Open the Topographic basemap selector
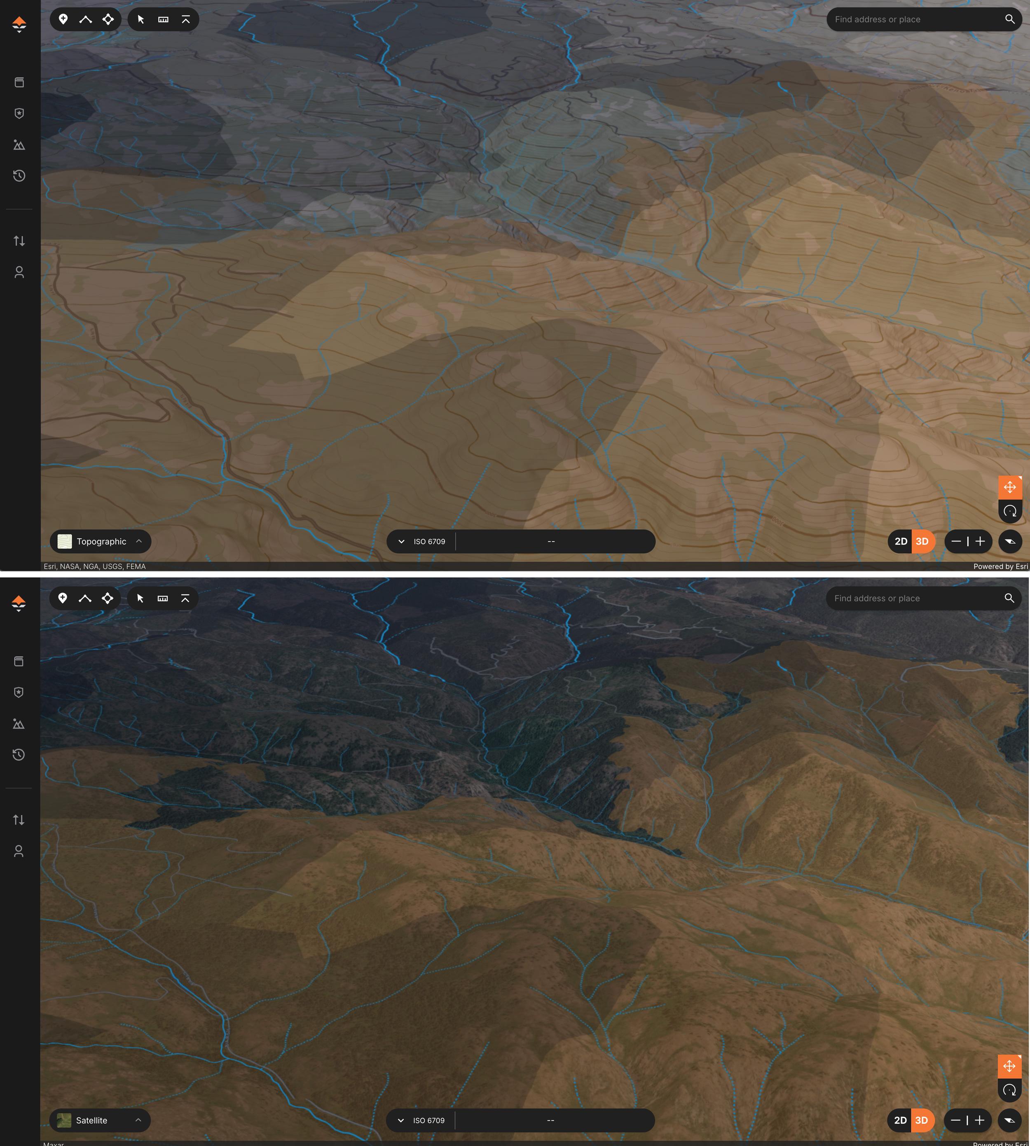Image resolution: width=1030 pixels, height=1146 pixels. pos(100,542)
